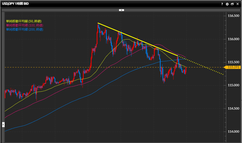Close the USD/JPY chart window
The width and height of the screenshot is (242, 143).
(237, 4)
